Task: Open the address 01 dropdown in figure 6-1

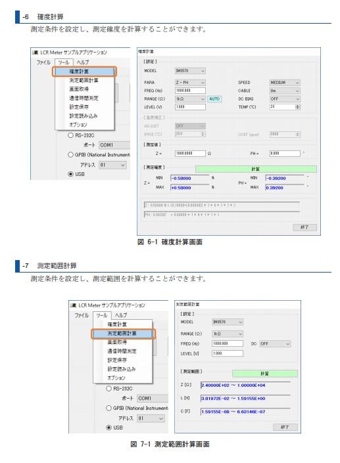Action: click(x=112, y=165)
